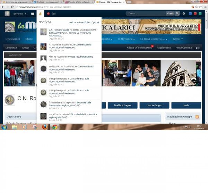Open Vedi tutte le notifiche link
The height and width of the screenshot is (193, 208).
[79, 23]
